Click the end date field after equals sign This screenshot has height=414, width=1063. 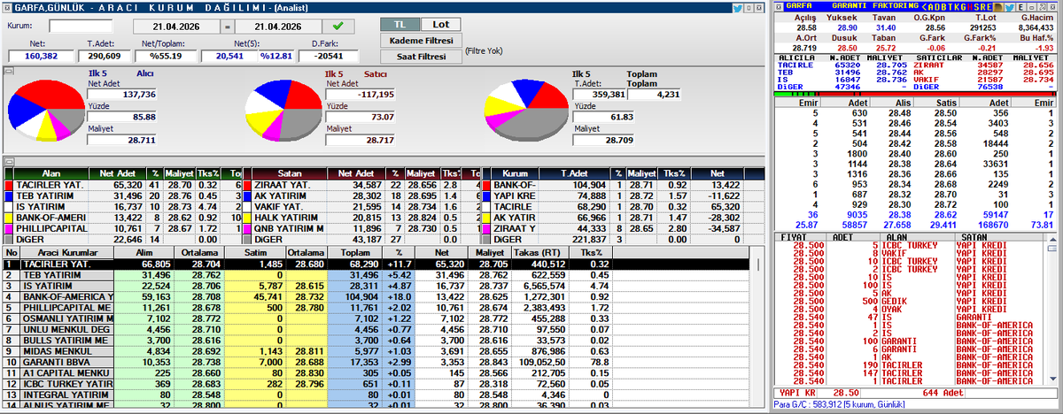pyautogui.click(x=276, y=26)
